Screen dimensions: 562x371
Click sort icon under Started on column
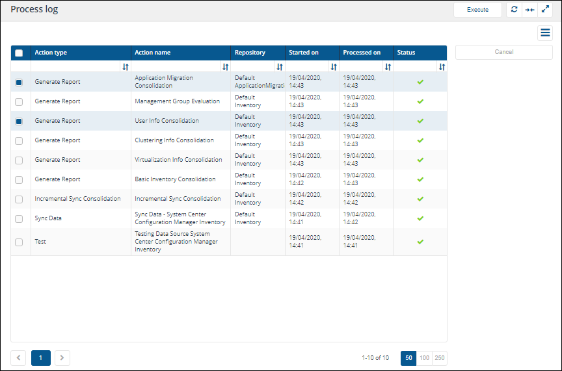point(334,67)
